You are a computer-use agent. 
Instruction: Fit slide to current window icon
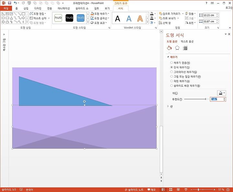[x=228, y=189]
